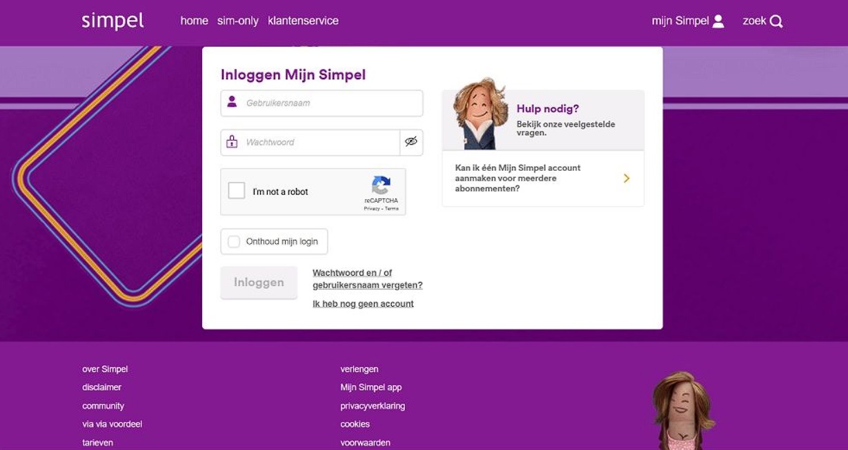The height and width of the screenshot is (450, 848).
Task: Open footer link community
Action: click(x=103, y=406)
